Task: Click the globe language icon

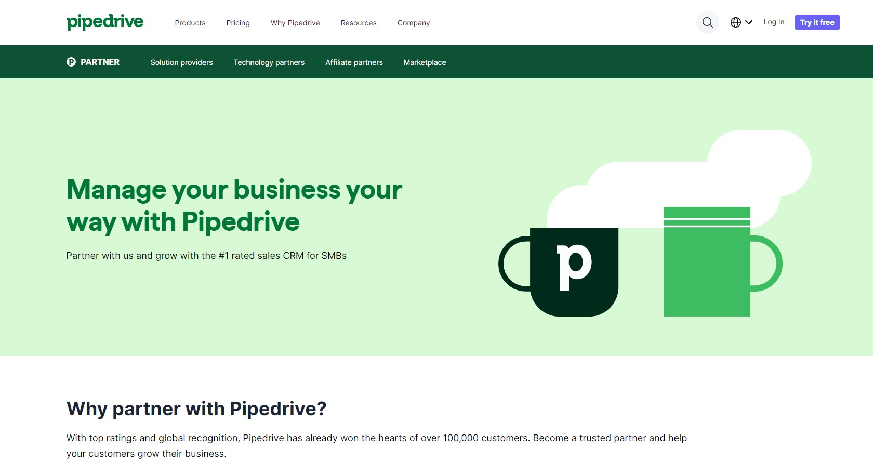Action: tap(736, 22)
